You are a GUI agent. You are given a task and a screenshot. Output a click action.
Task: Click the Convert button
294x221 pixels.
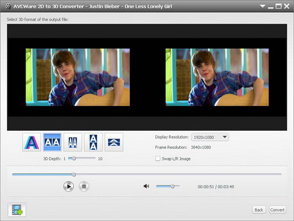tap(278, 210)
